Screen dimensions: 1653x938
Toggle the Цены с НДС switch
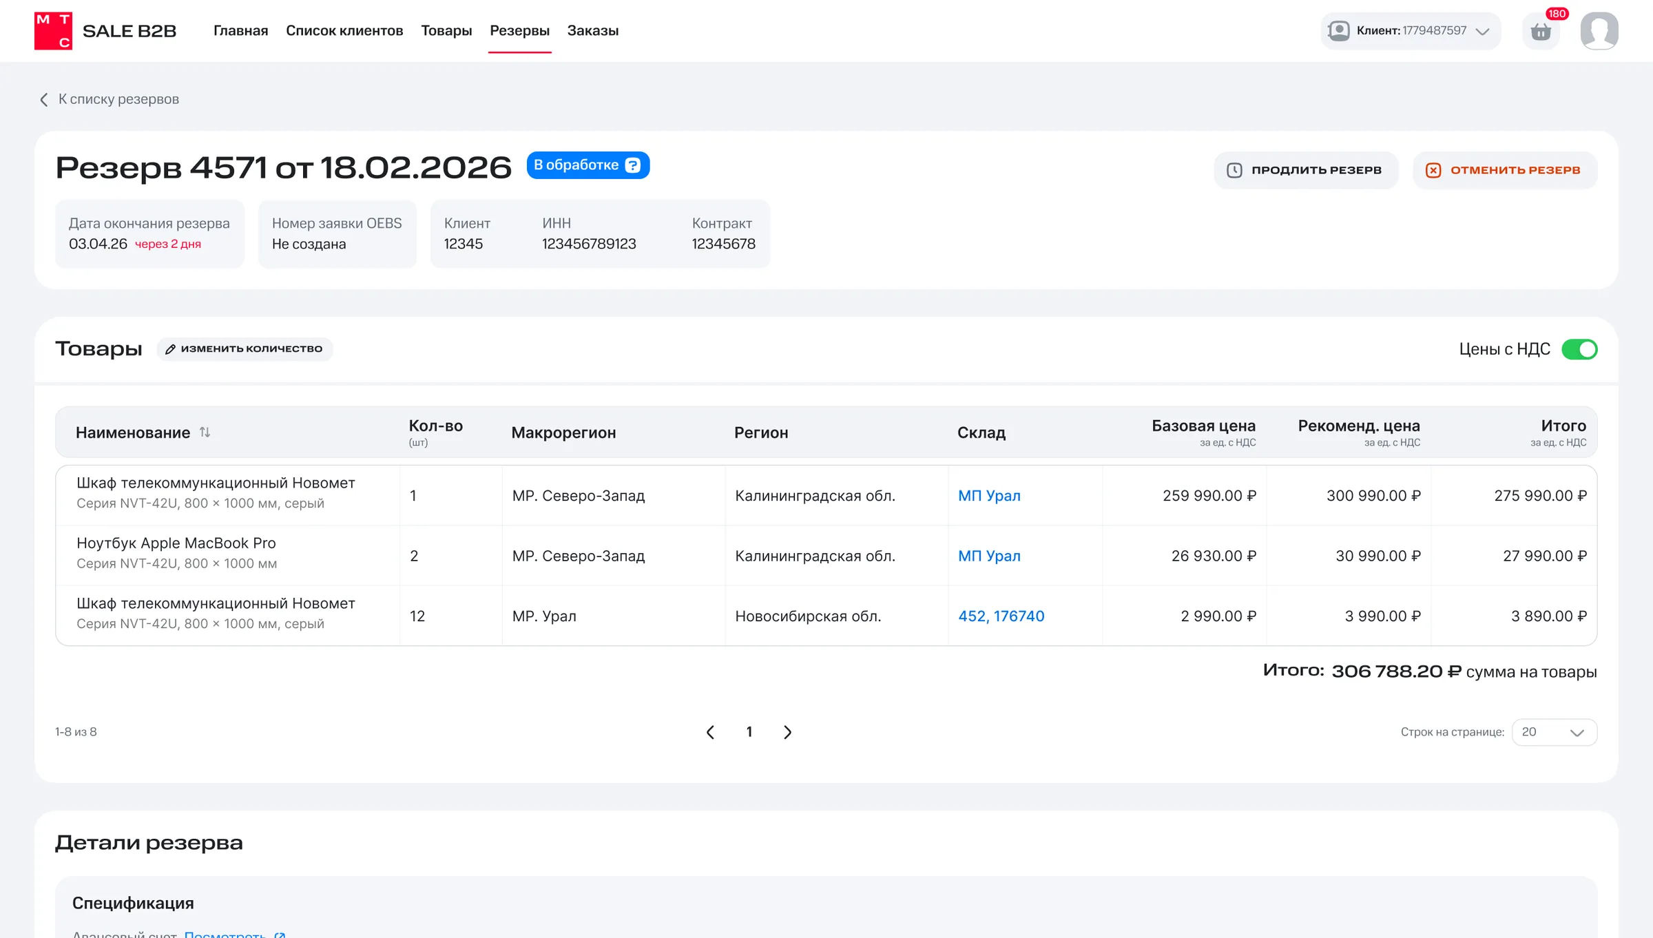[x=1579, y=349]
